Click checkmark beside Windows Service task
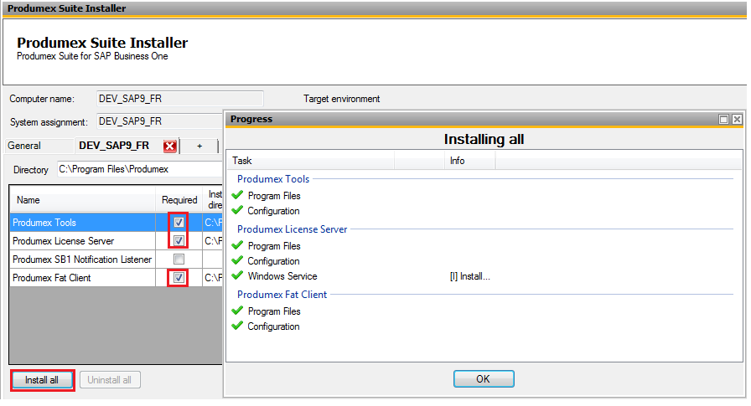 (237, 275)
